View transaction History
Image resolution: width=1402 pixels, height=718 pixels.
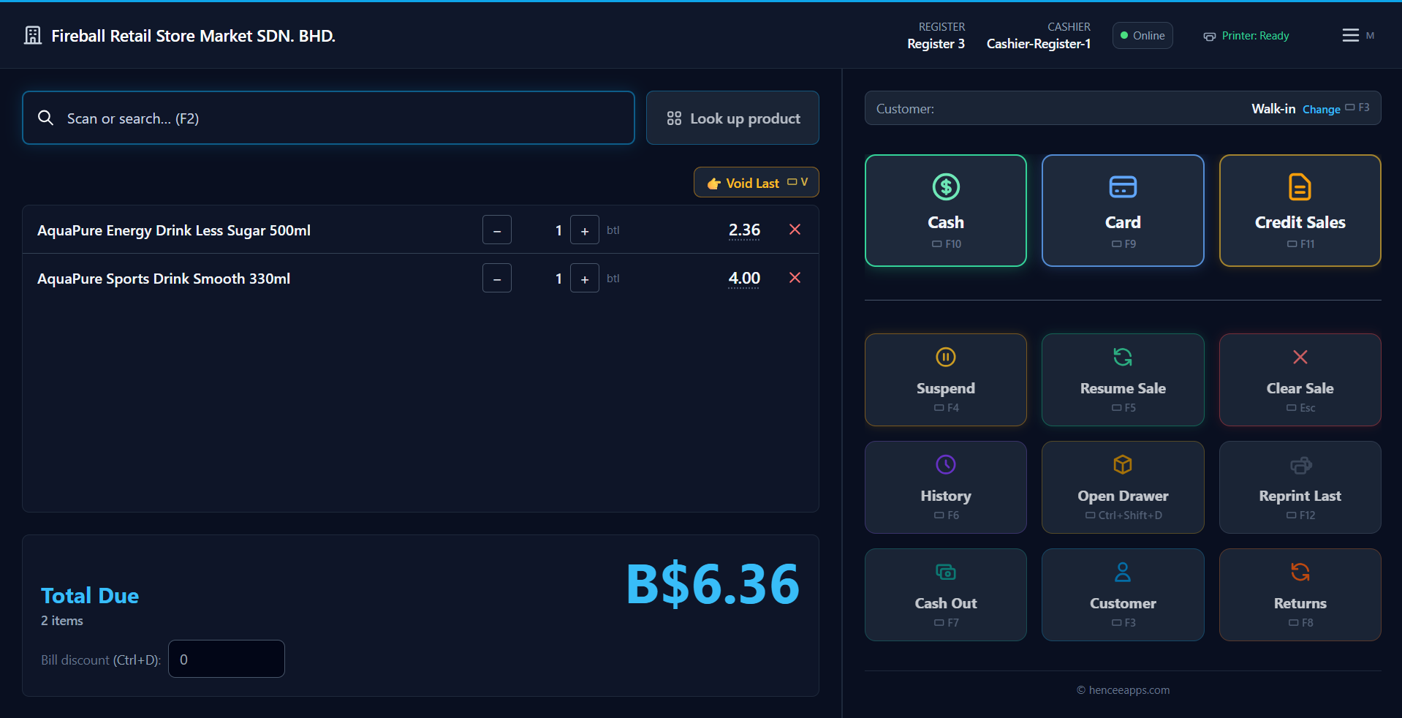click(945, 487)
